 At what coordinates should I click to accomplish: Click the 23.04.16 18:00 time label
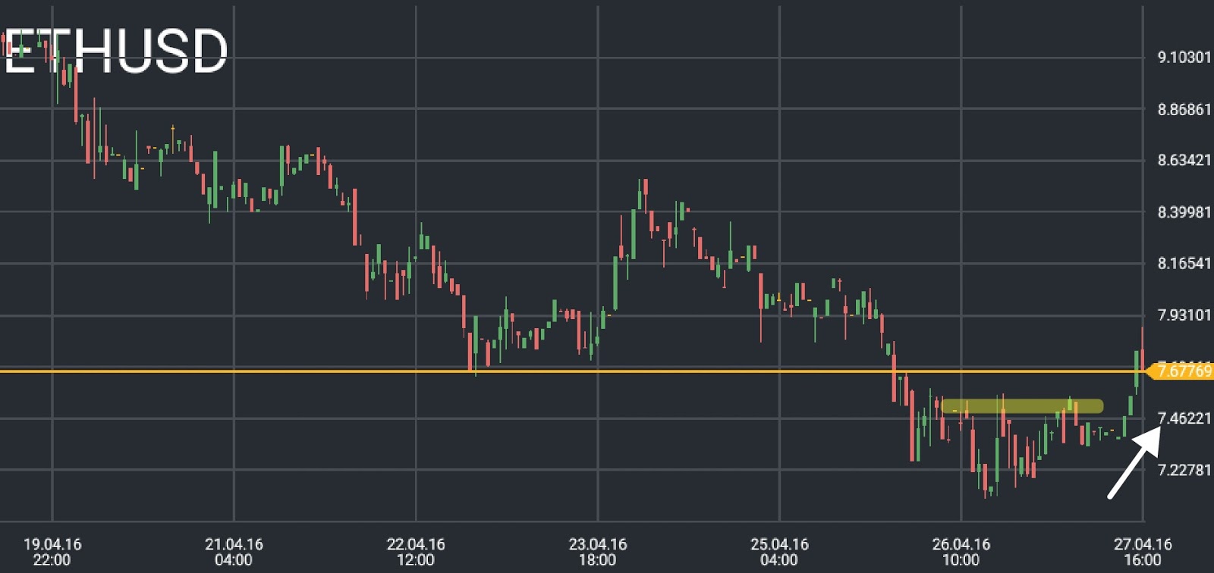point(598,552)
